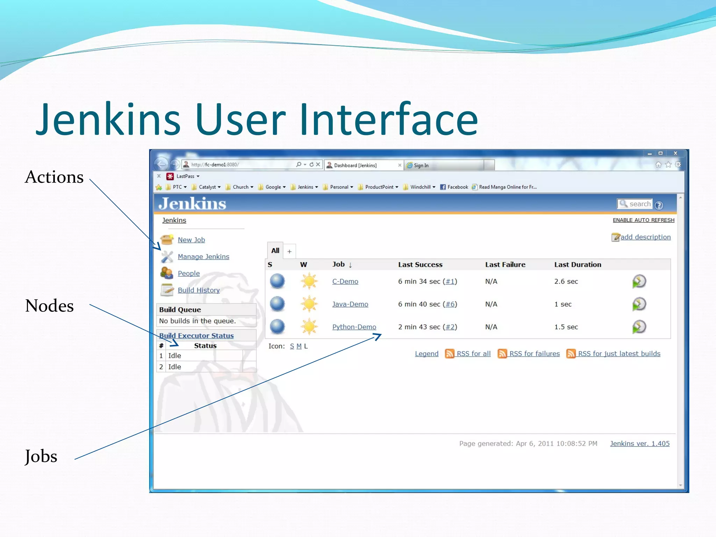716x537 pixels.
Task: Click the sunny weather icon for Python-Demo
Action: click(309, 327)
